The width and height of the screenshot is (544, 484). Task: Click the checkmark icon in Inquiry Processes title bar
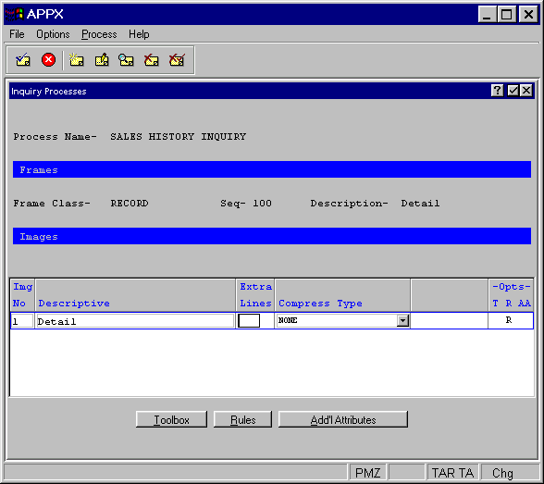[x=513, y=91]
